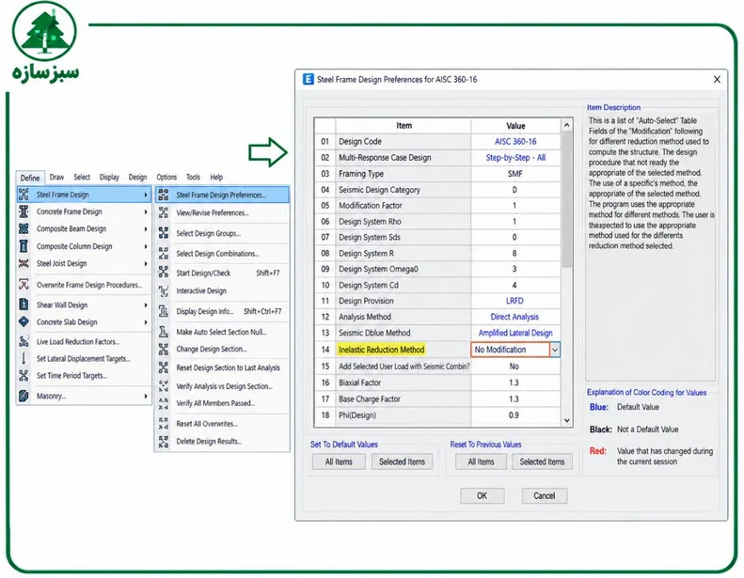The image size is (744, 578).
Task: Click the table scrollbar up arrow
Action: coord(566,125)
